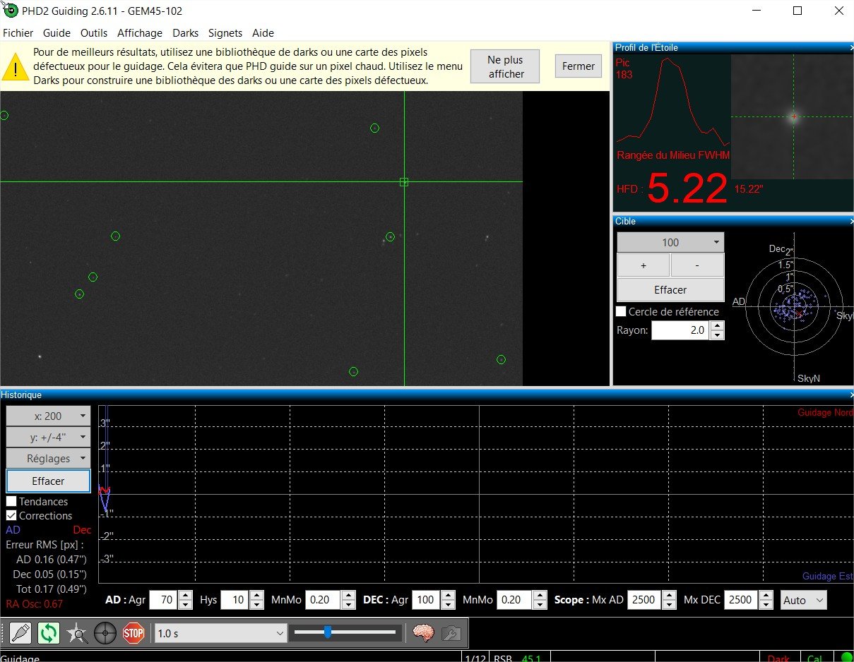The height and width of the screenshot is (662, 854).
Task: Click the green loop exposures icon
Action: click(x=49, y=633)
